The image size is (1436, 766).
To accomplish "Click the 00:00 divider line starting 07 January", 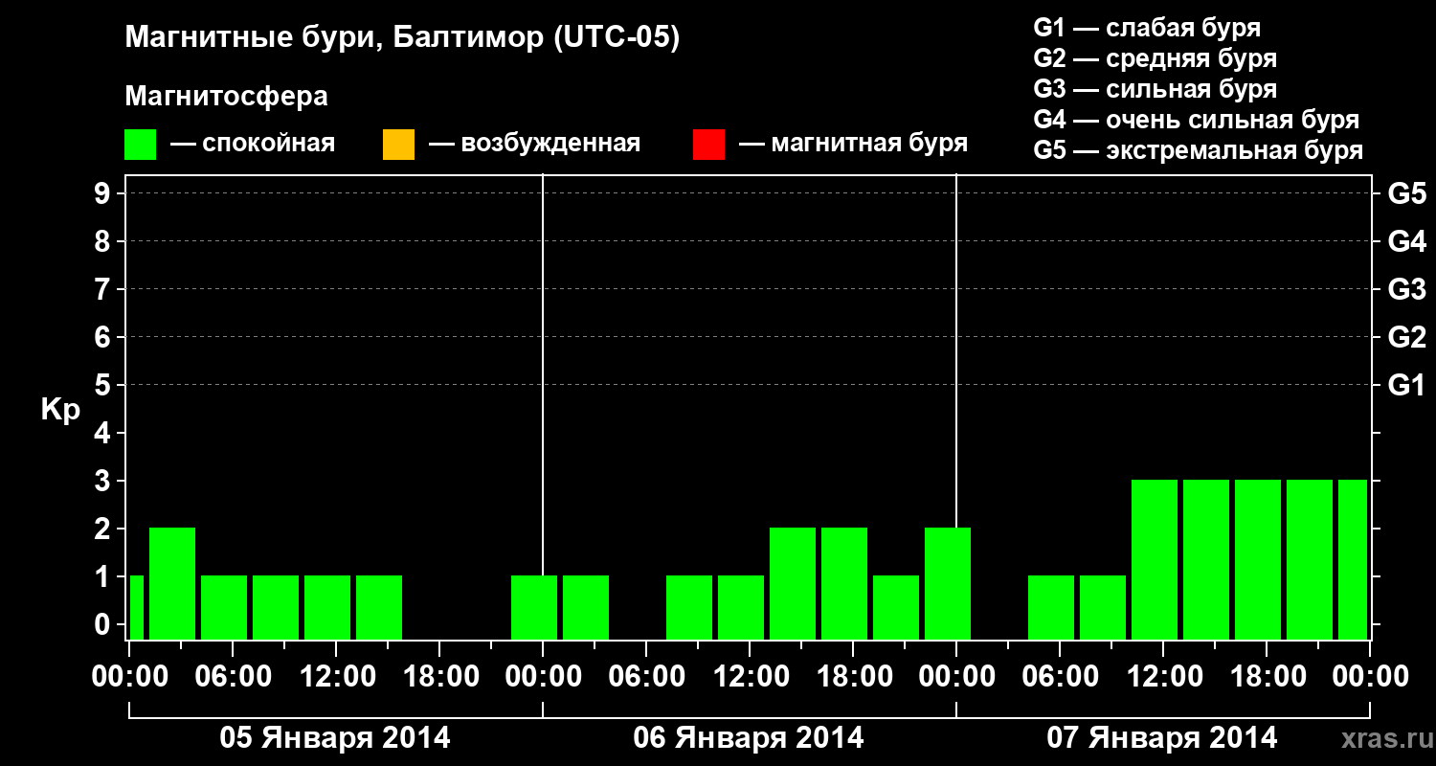I will pos(956,349).
